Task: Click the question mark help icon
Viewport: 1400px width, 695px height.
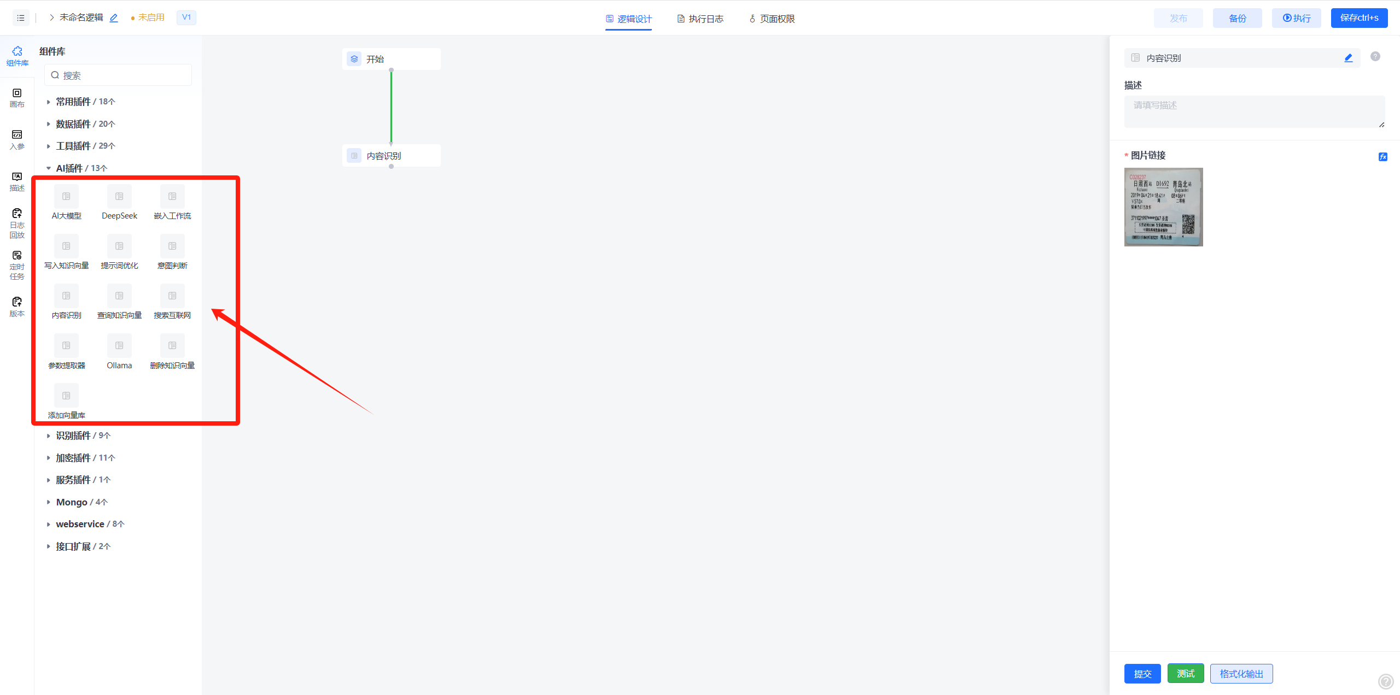Action: tap(1375, 56)
